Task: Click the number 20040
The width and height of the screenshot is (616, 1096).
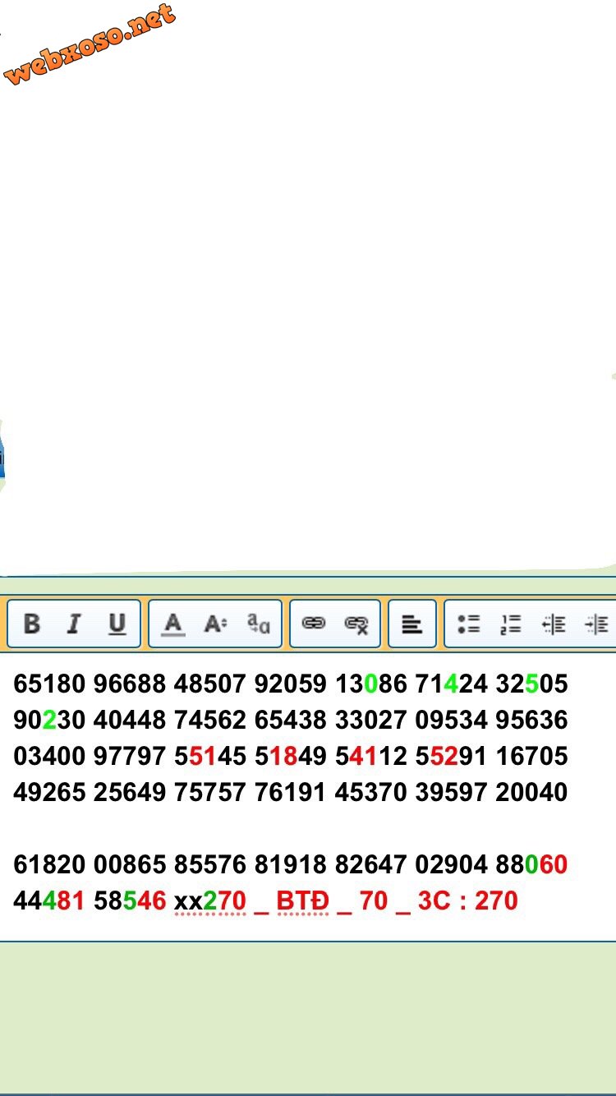Action: (532, 792)
